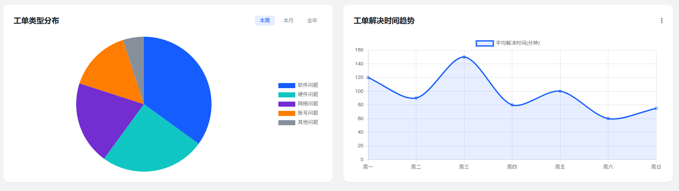Click the 周一 data point on line
Viewport: 679px width, 191px height.
pos(368,78)
